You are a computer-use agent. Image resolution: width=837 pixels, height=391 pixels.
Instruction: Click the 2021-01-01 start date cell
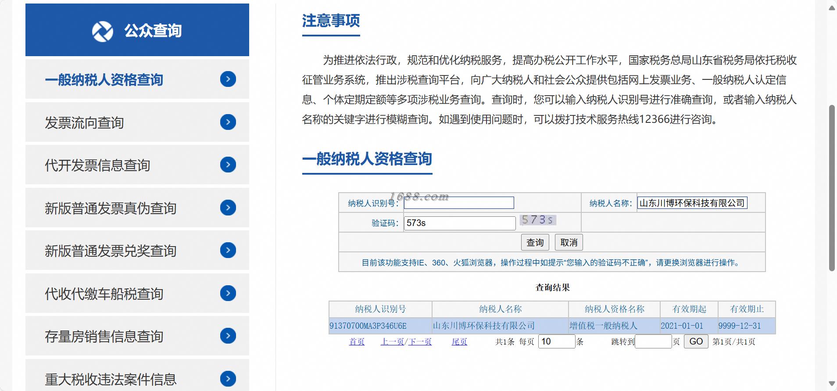tap(689, 326)
